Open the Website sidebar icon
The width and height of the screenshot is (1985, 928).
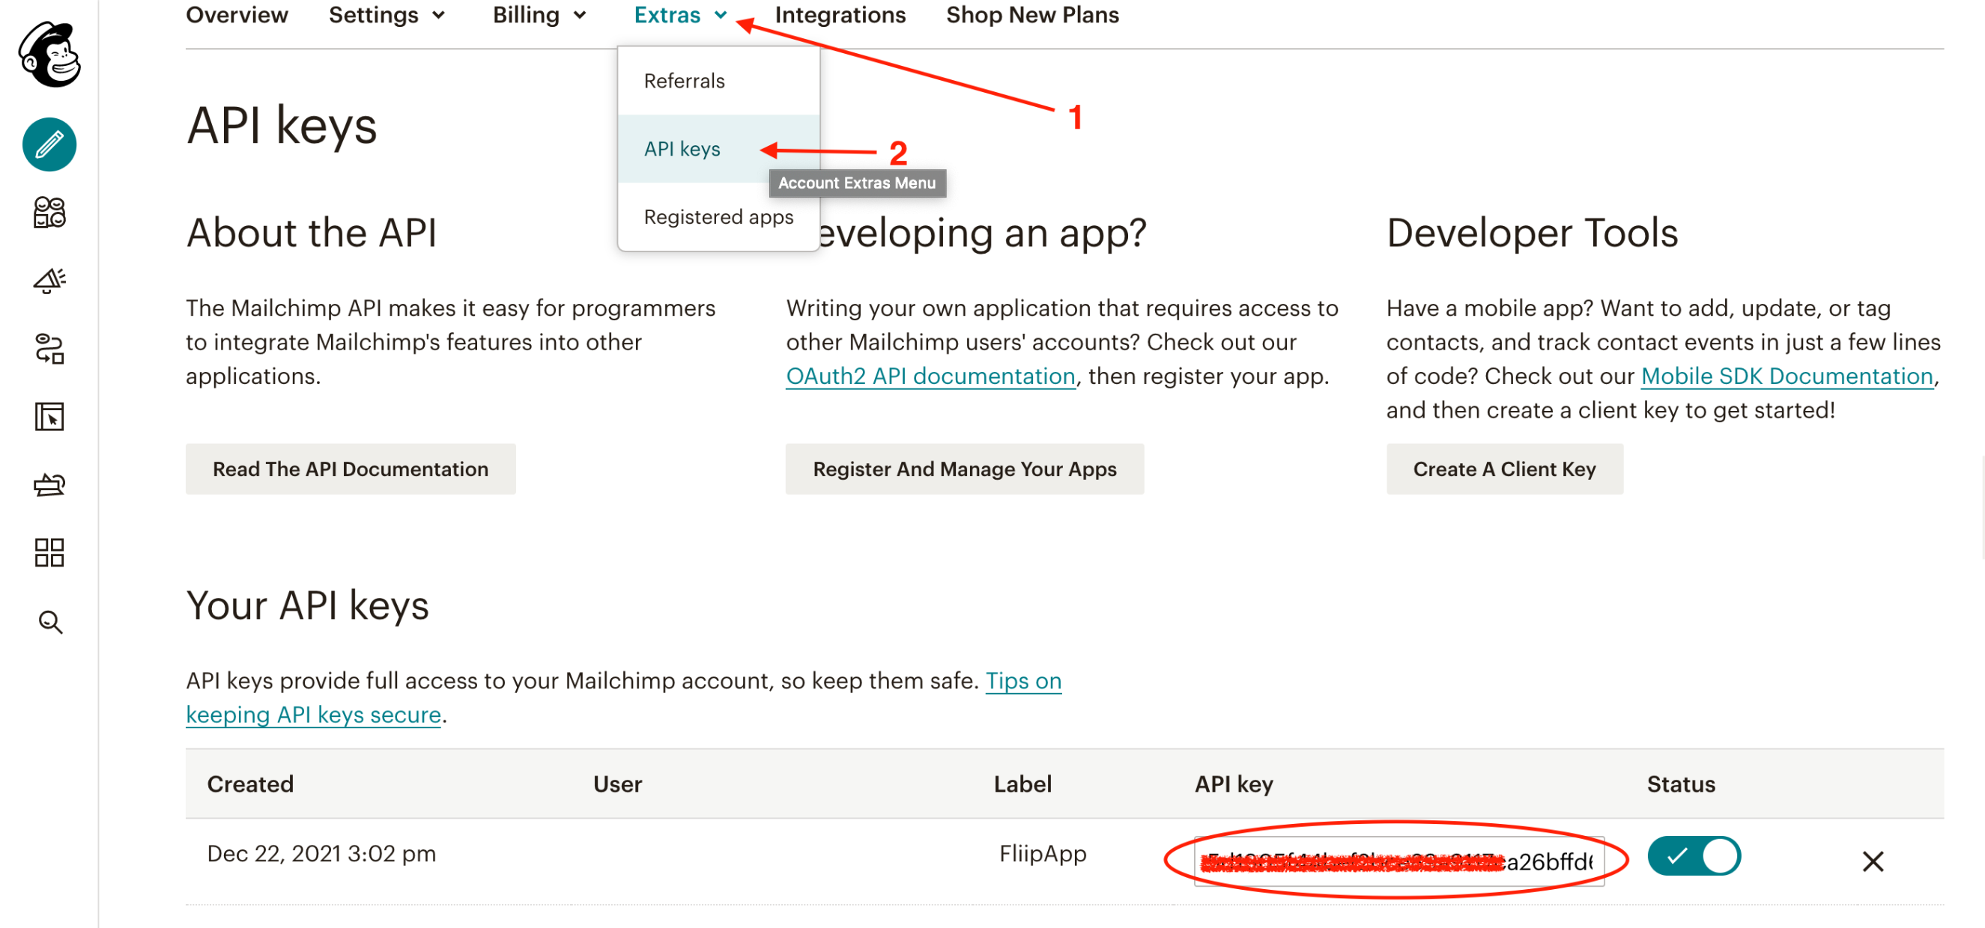pos(49,417)
